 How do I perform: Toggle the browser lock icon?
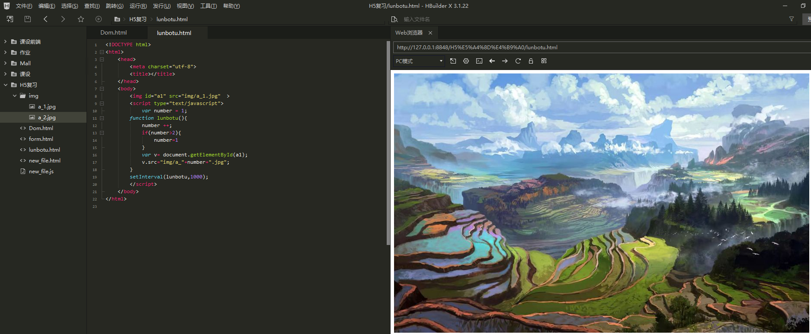pyautogui.click(x=531, y=61)
